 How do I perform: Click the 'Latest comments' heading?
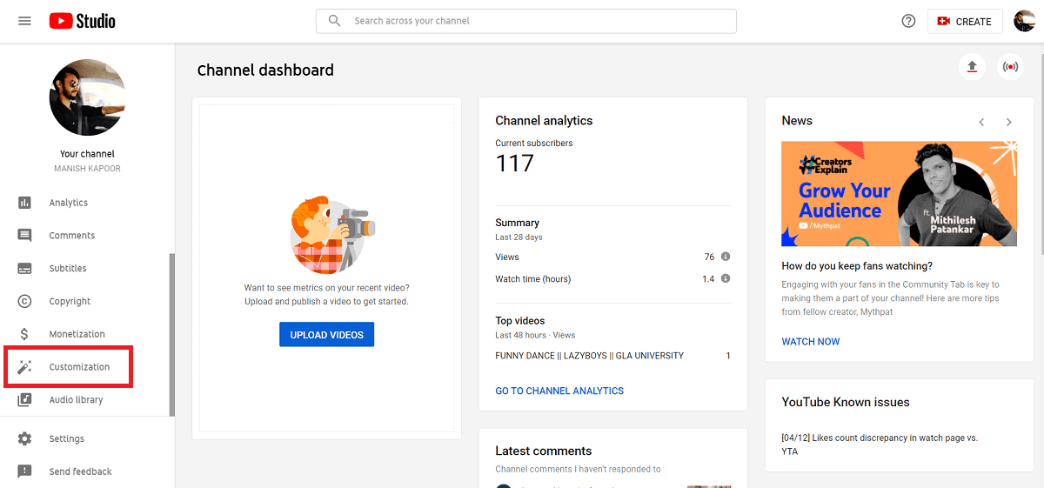pyautogui.click(x=544, y=451)
